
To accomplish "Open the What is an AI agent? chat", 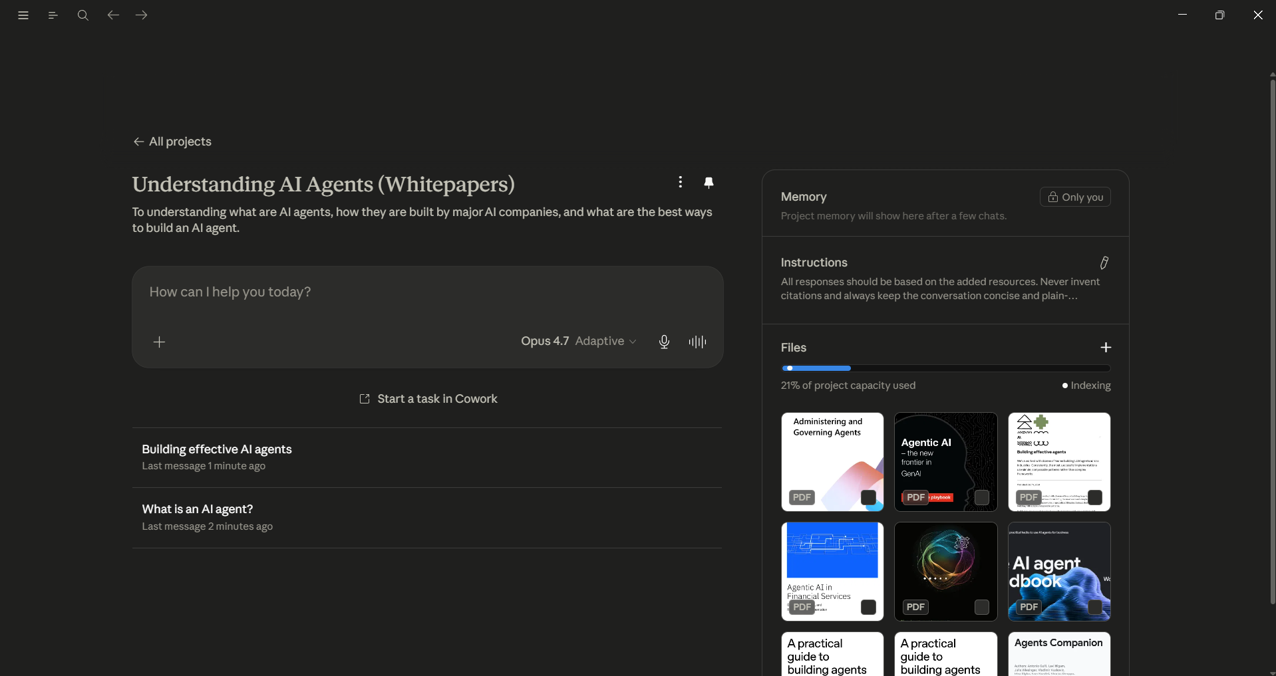I will (x=427, y=518).
